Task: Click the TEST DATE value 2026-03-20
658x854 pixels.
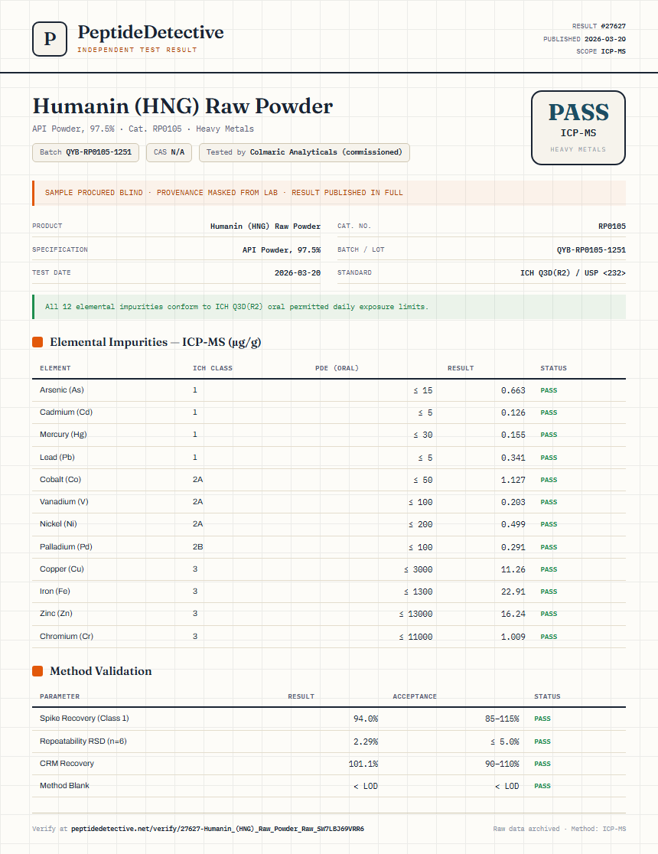Action: click(x=298, y=273)
